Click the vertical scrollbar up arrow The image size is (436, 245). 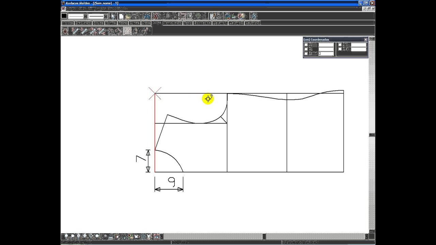coord(372,39)
